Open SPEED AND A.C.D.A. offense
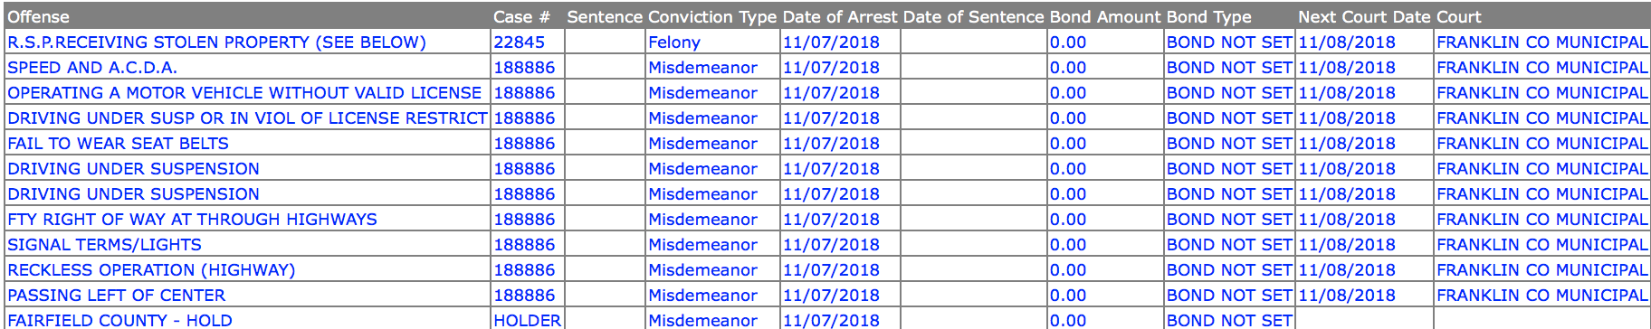Image resolution: width=1651 pixels, height=329 pixels. pyautogui.click(x=92, y=68)
